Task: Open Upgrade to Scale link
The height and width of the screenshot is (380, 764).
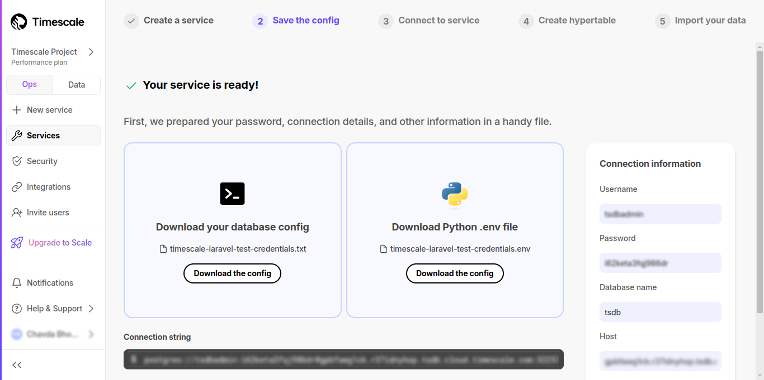Action: pos(60,243)
